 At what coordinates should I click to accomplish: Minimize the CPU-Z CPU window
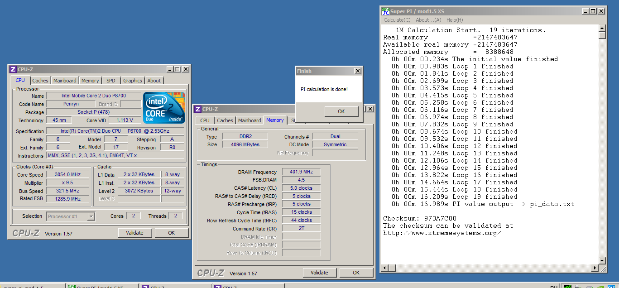point(170,69)
